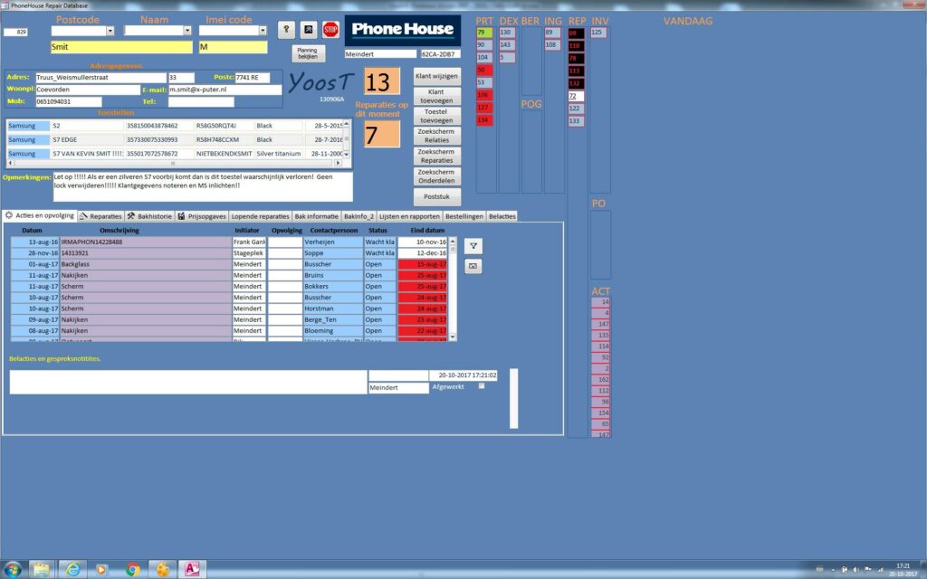This screenshot has height=579, width=927.
Task: Expand the Imei code dropdown
Action: [x=263, y=31]
